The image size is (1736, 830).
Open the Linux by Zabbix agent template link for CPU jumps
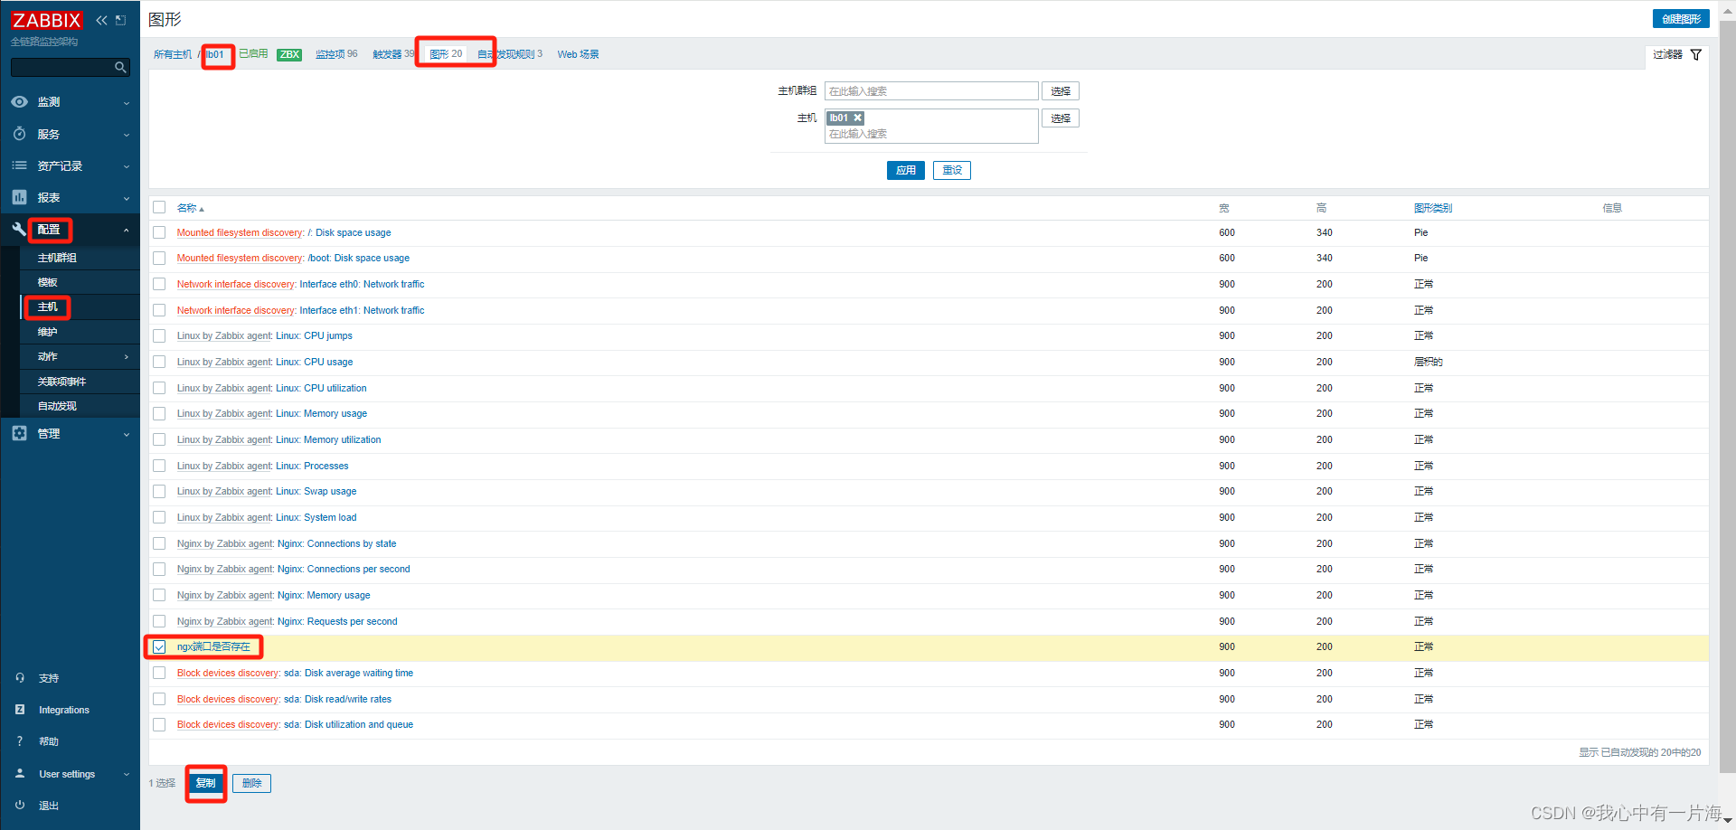[x=224, y=335]
